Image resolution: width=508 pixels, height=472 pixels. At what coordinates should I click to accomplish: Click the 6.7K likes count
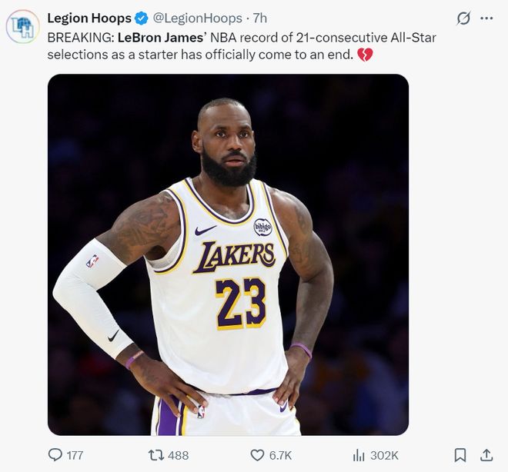pyautogui.click(x=280, y=456)
